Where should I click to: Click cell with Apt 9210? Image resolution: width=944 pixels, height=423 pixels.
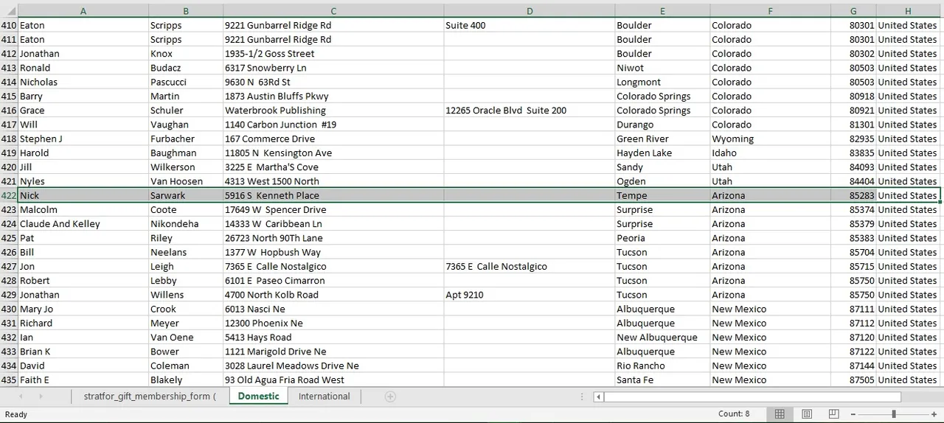click(x=530, y=295)
